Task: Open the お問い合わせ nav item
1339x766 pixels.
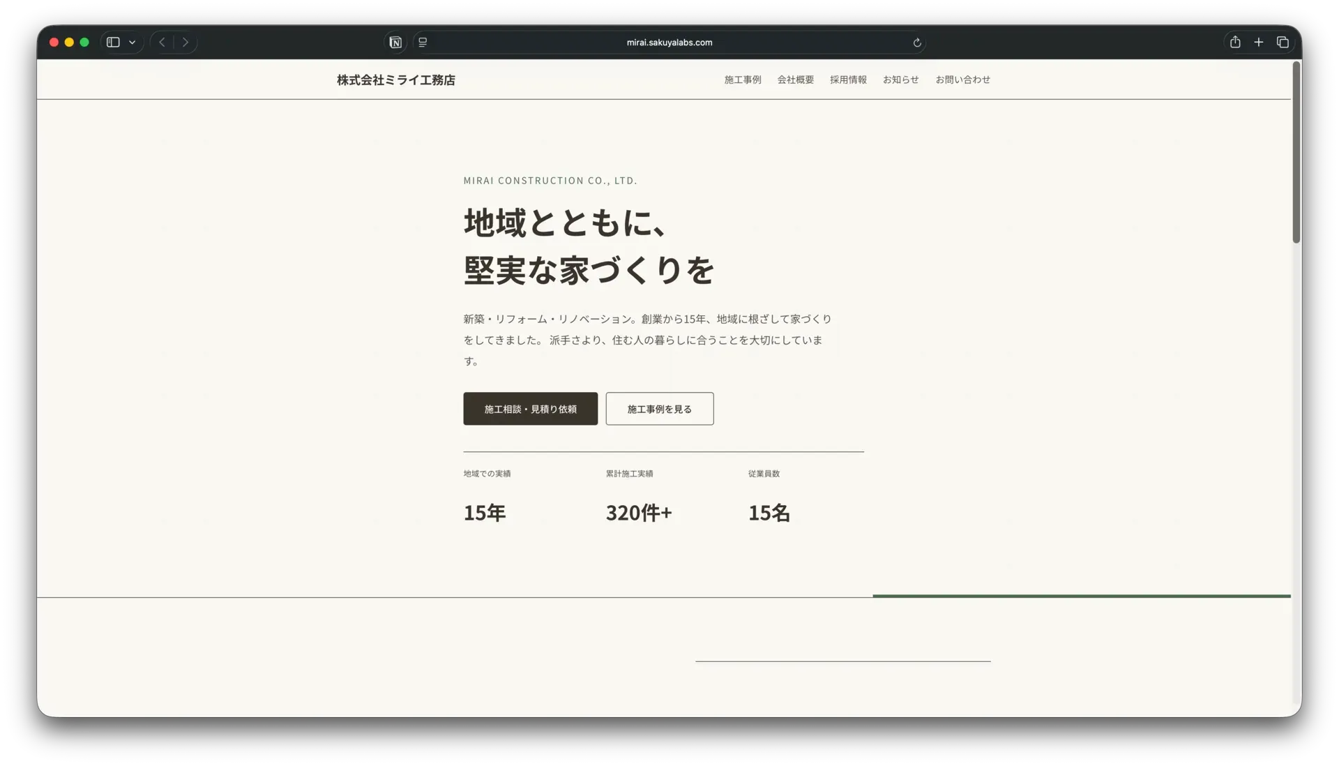Action: click(963, 80)
